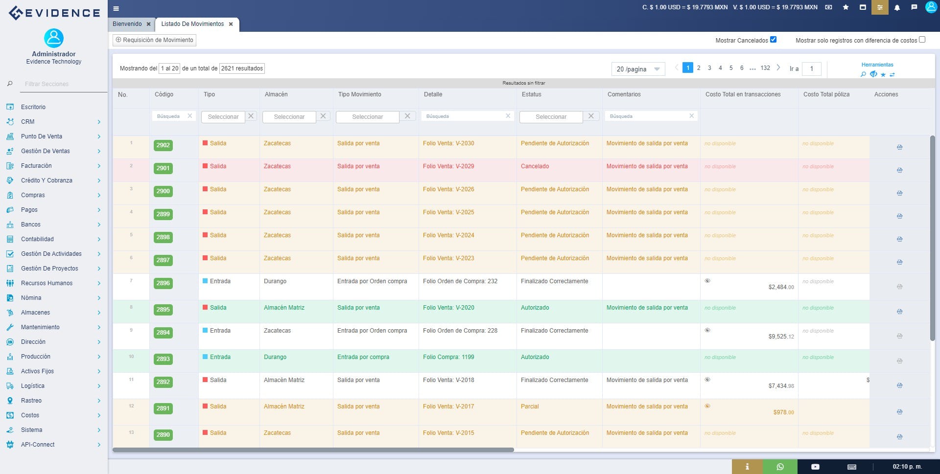Open the print icon on row 2902
940x474 pixels.
(x=900, y=147)
